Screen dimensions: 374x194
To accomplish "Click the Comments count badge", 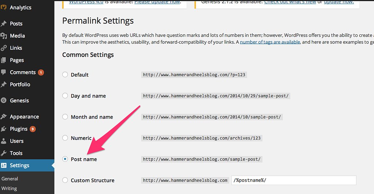I will pyautogui.click(x=41, y=72).
